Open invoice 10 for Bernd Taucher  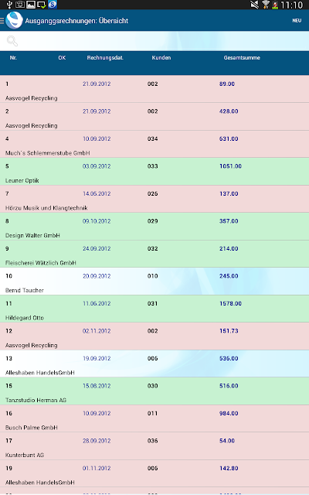[154, 282]
